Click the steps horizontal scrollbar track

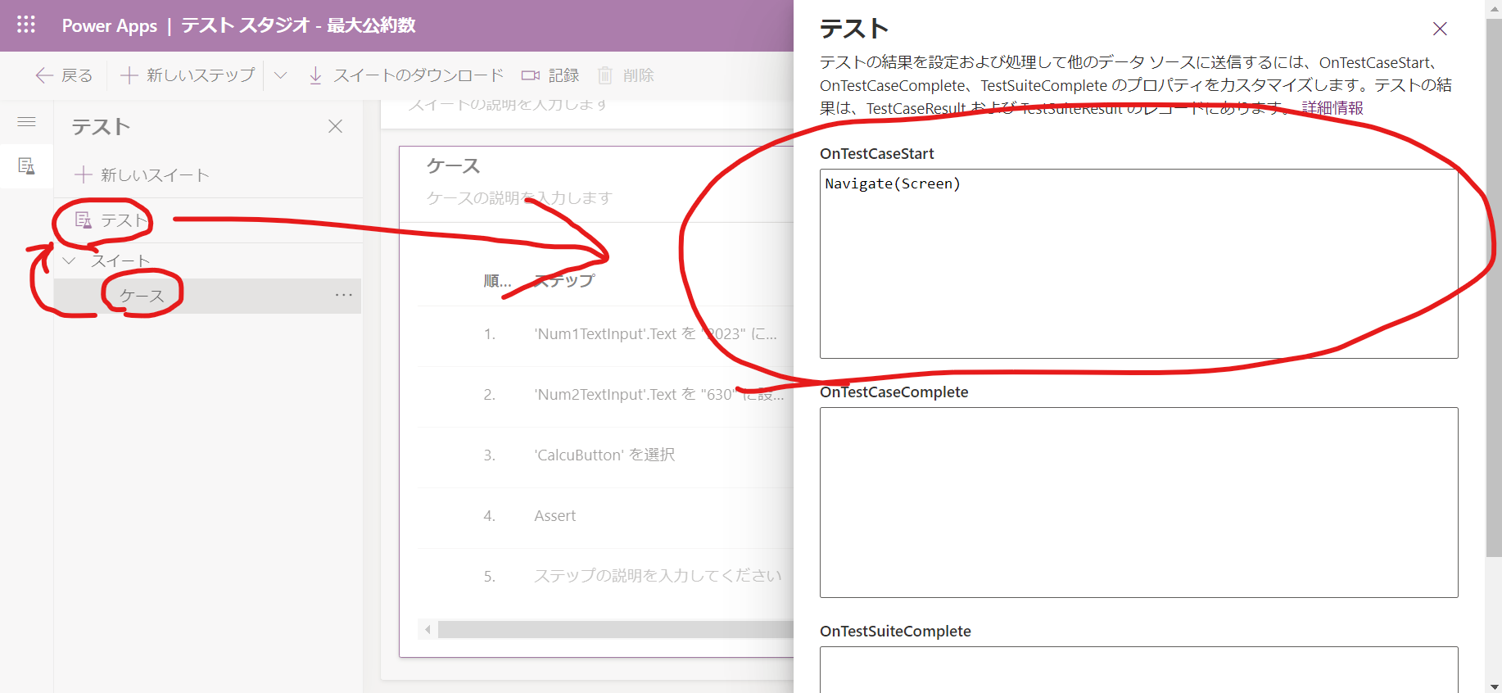pyautogui.click(x=616, y=629)
